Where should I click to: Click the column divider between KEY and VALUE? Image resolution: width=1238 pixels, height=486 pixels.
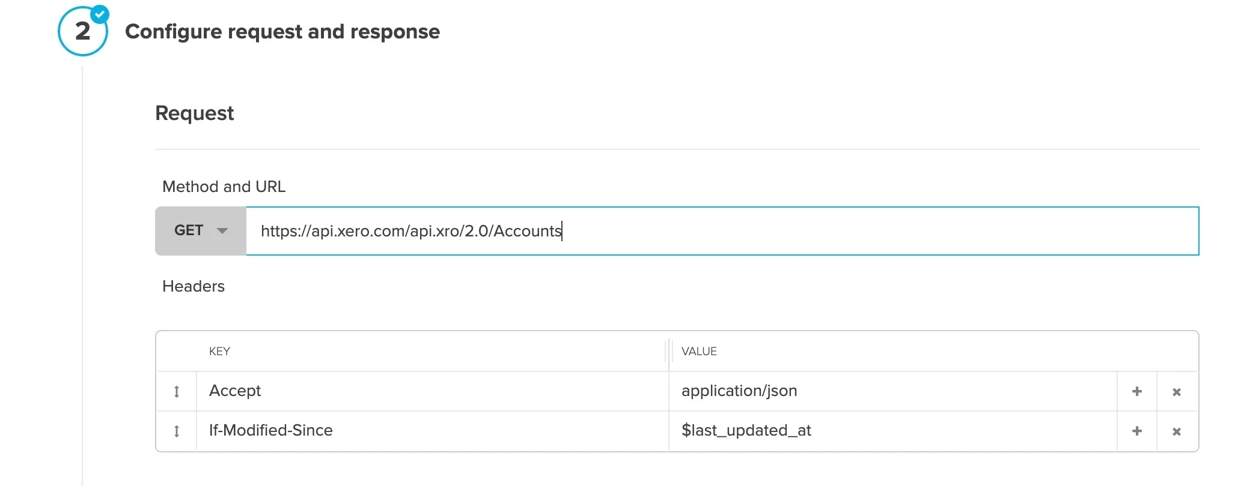pyautogui.click(x=668, y=351)
